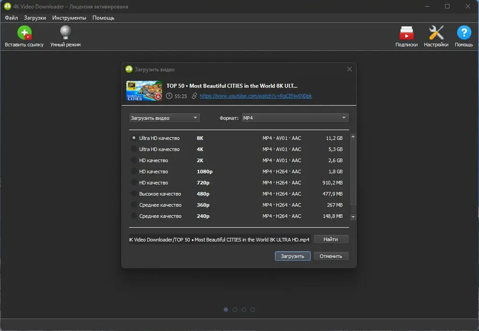Image resolution: width=479 pixels, height=331 pixels.
Task: Click the link chain icon beside the URL
Action: click(x=194, y=96)
